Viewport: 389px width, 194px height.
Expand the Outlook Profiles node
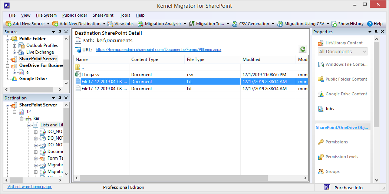[14, 46]
